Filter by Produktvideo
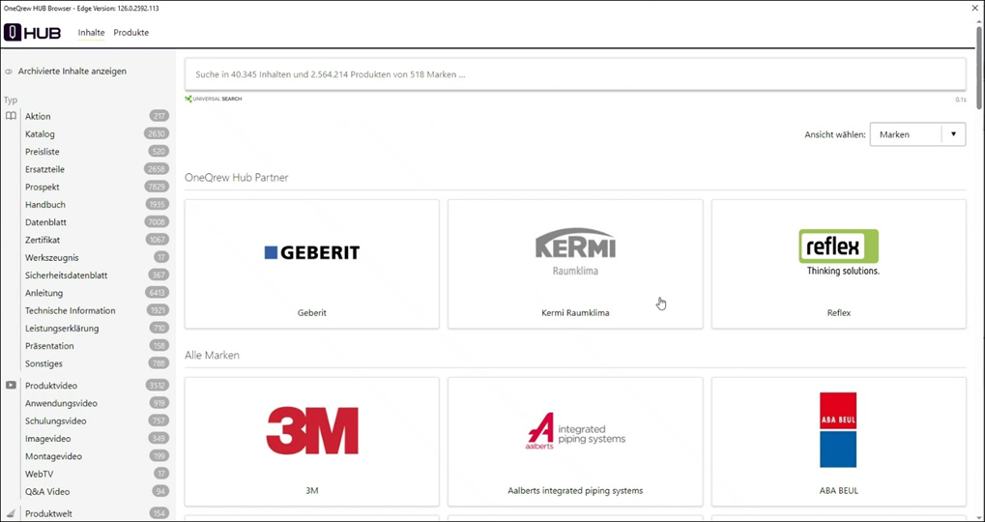 pos(51,385)
